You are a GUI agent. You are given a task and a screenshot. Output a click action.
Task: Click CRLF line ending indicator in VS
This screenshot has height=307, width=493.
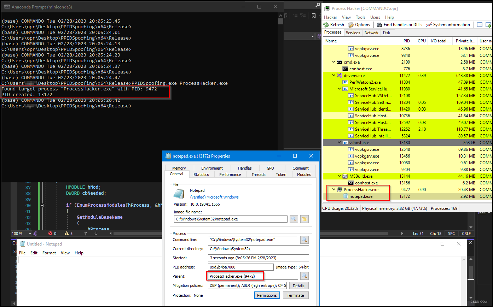[x=466, y=234]
